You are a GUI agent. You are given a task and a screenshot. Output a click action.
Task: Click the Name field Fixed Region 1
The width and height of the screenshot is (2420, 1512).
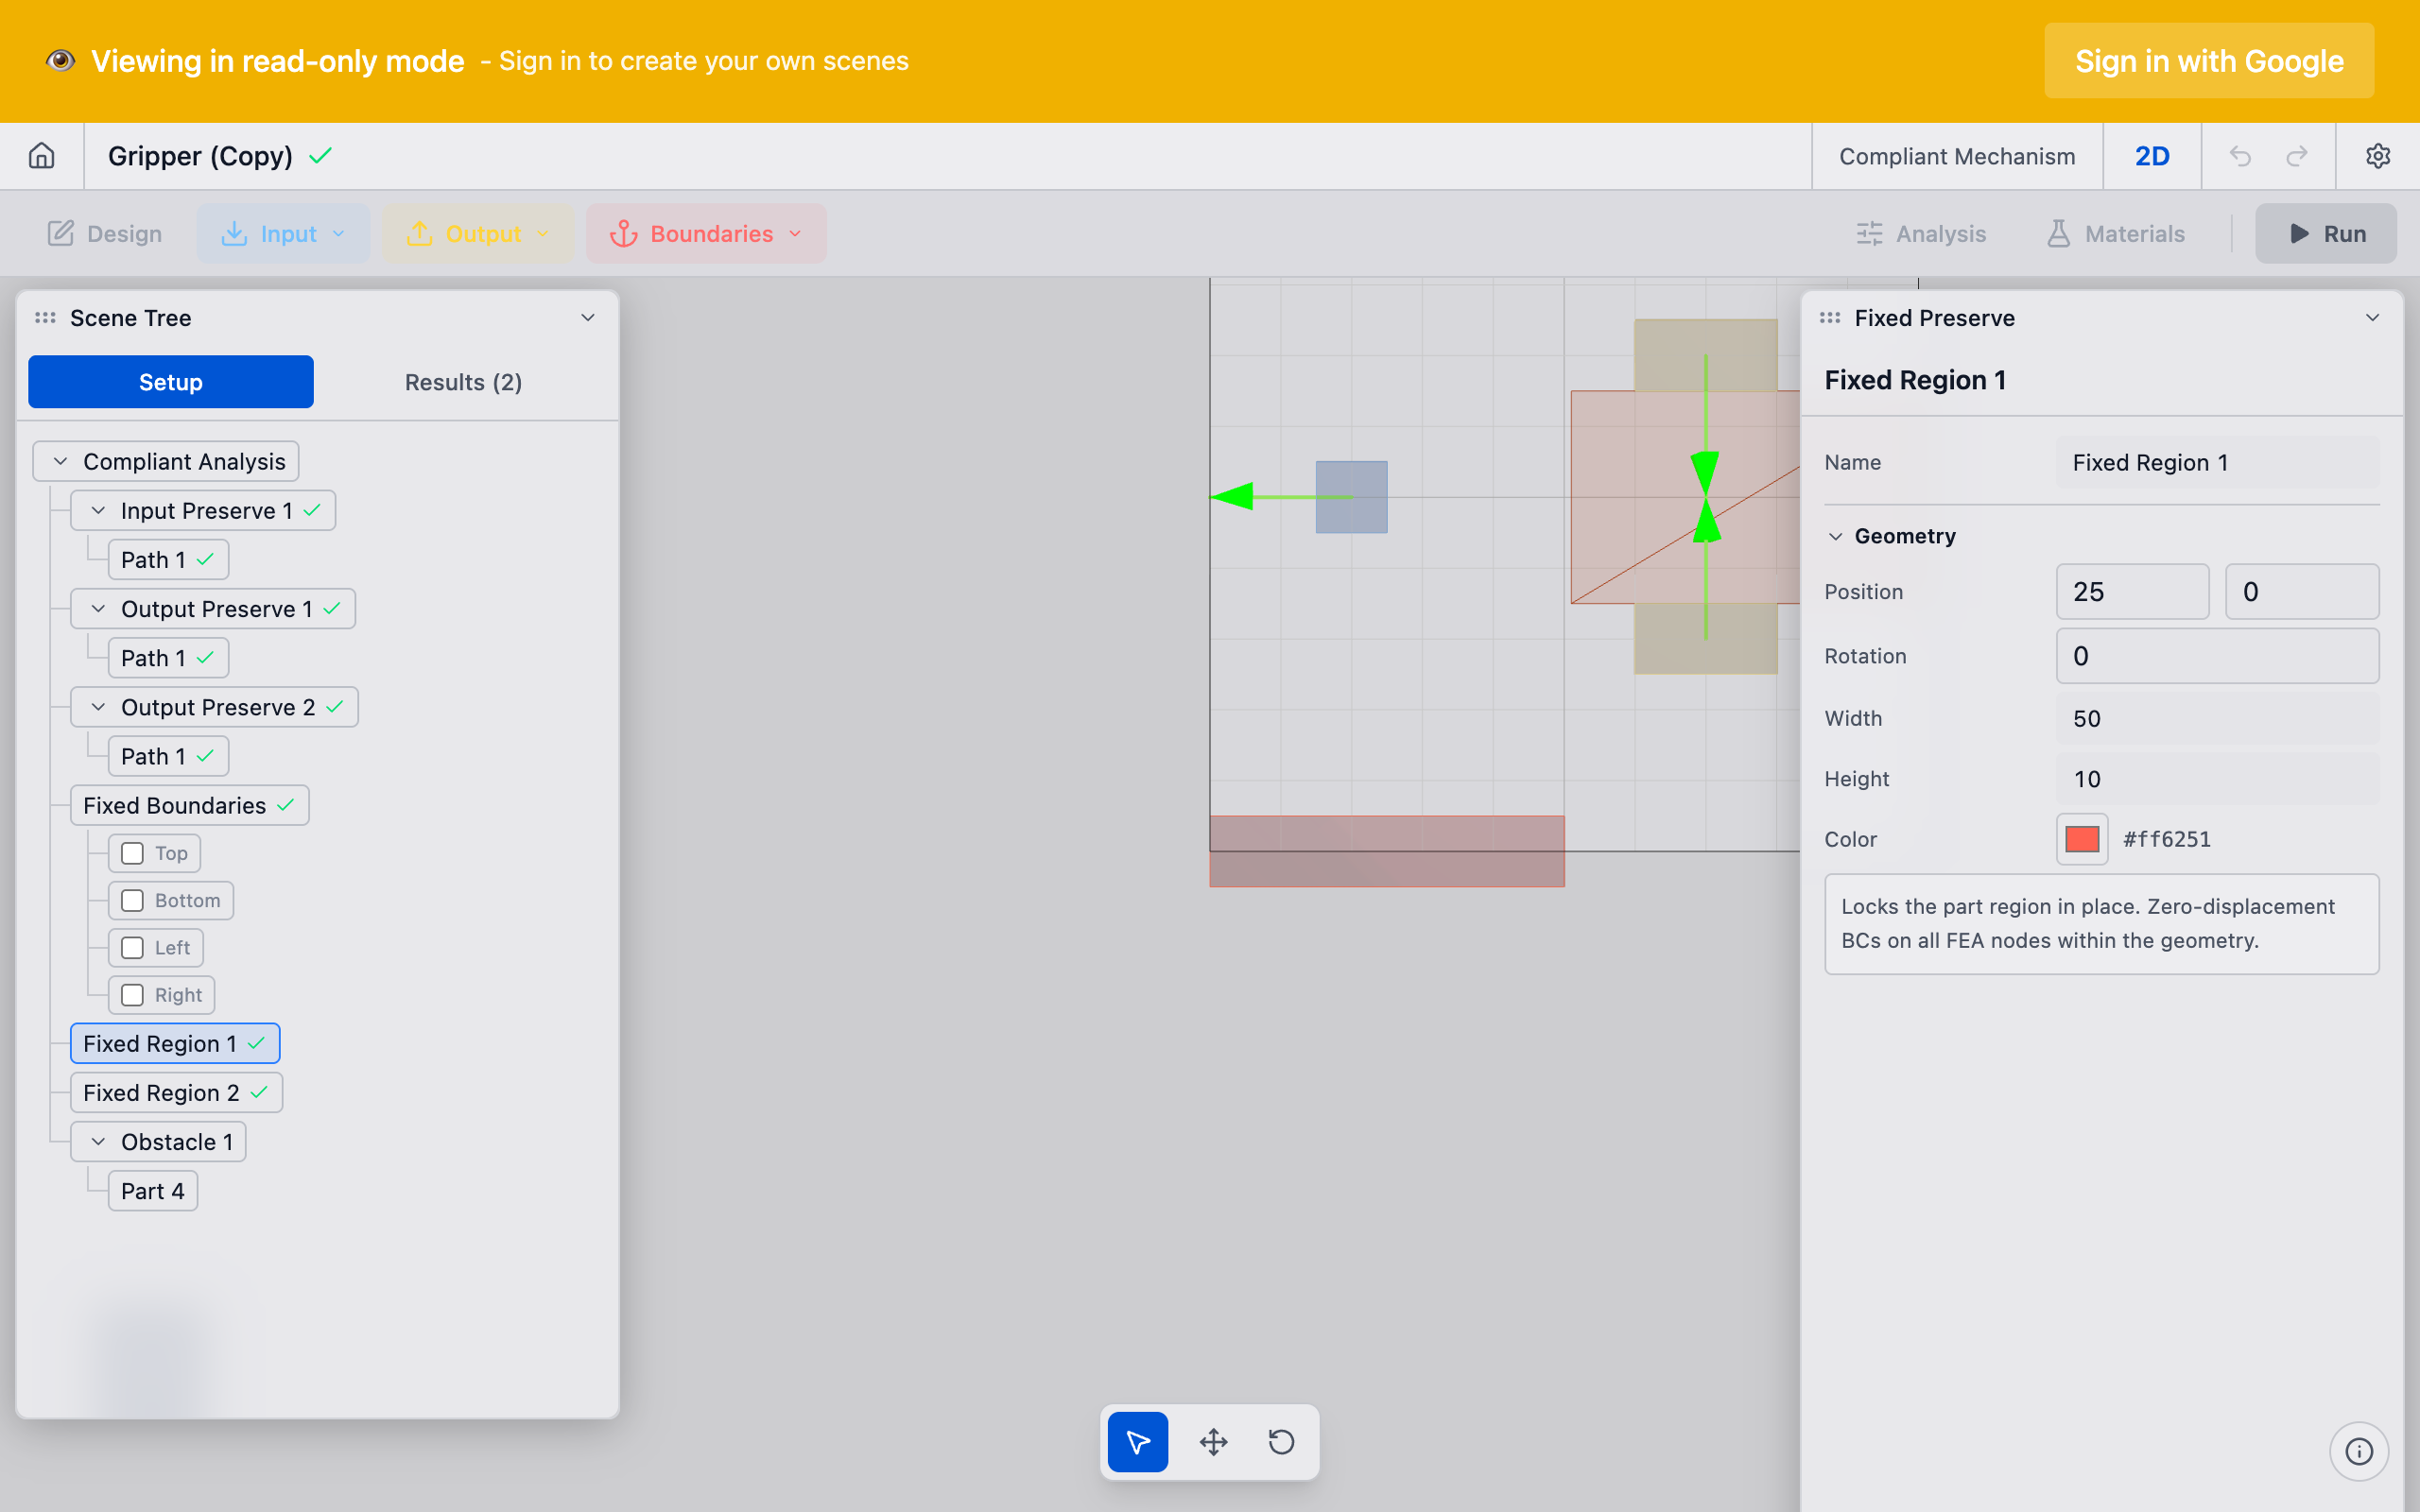tap(2217, 462)
